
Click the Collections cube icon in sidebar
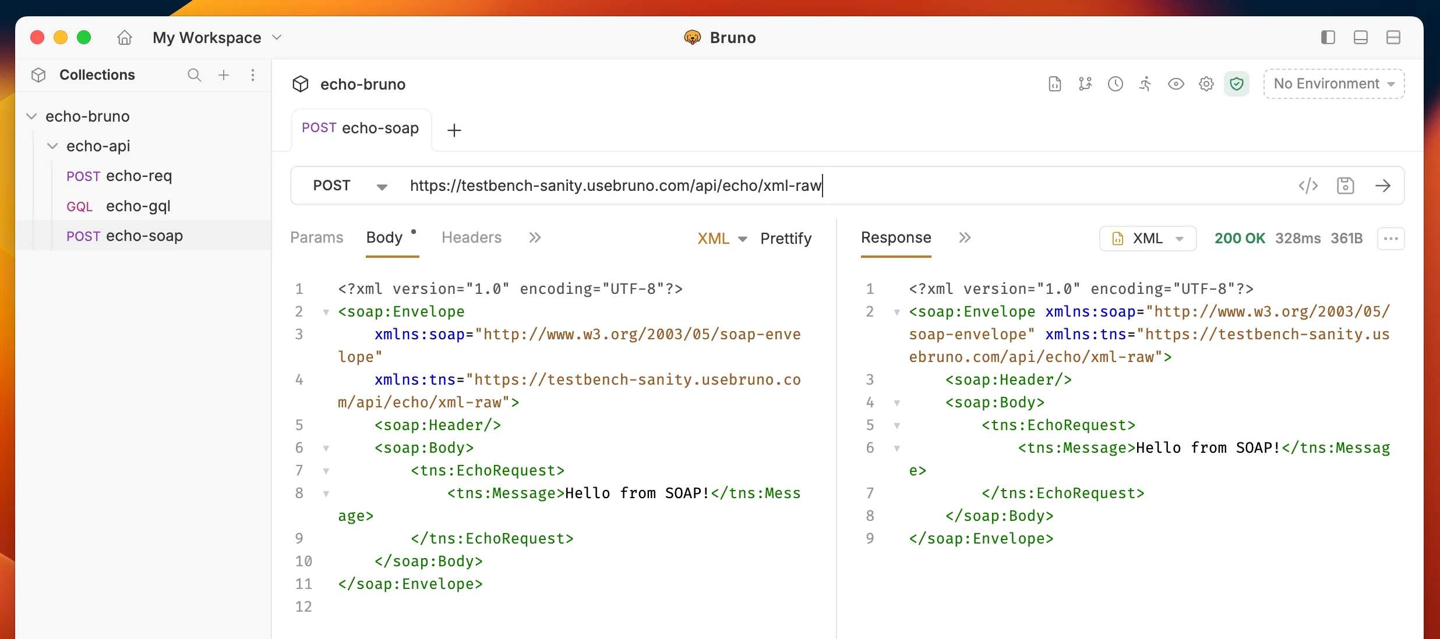(x=38, y=75)
